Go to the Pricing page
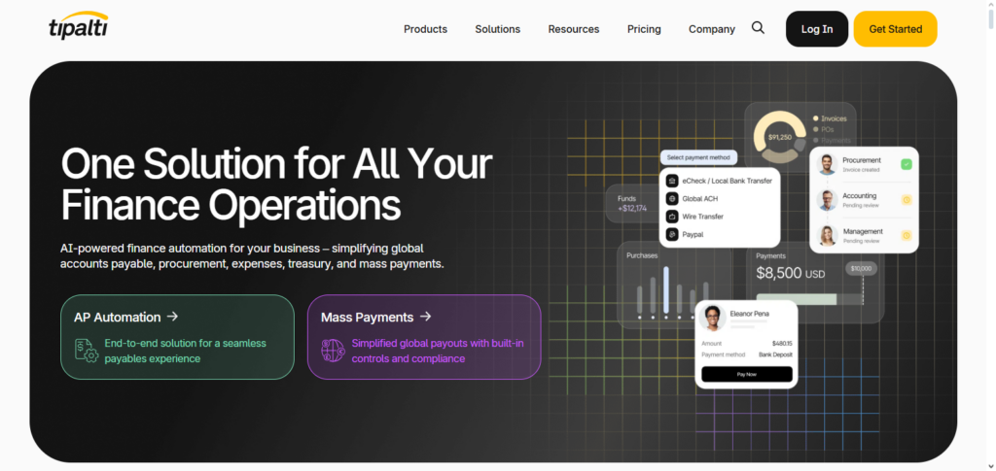 pos(644,29)
